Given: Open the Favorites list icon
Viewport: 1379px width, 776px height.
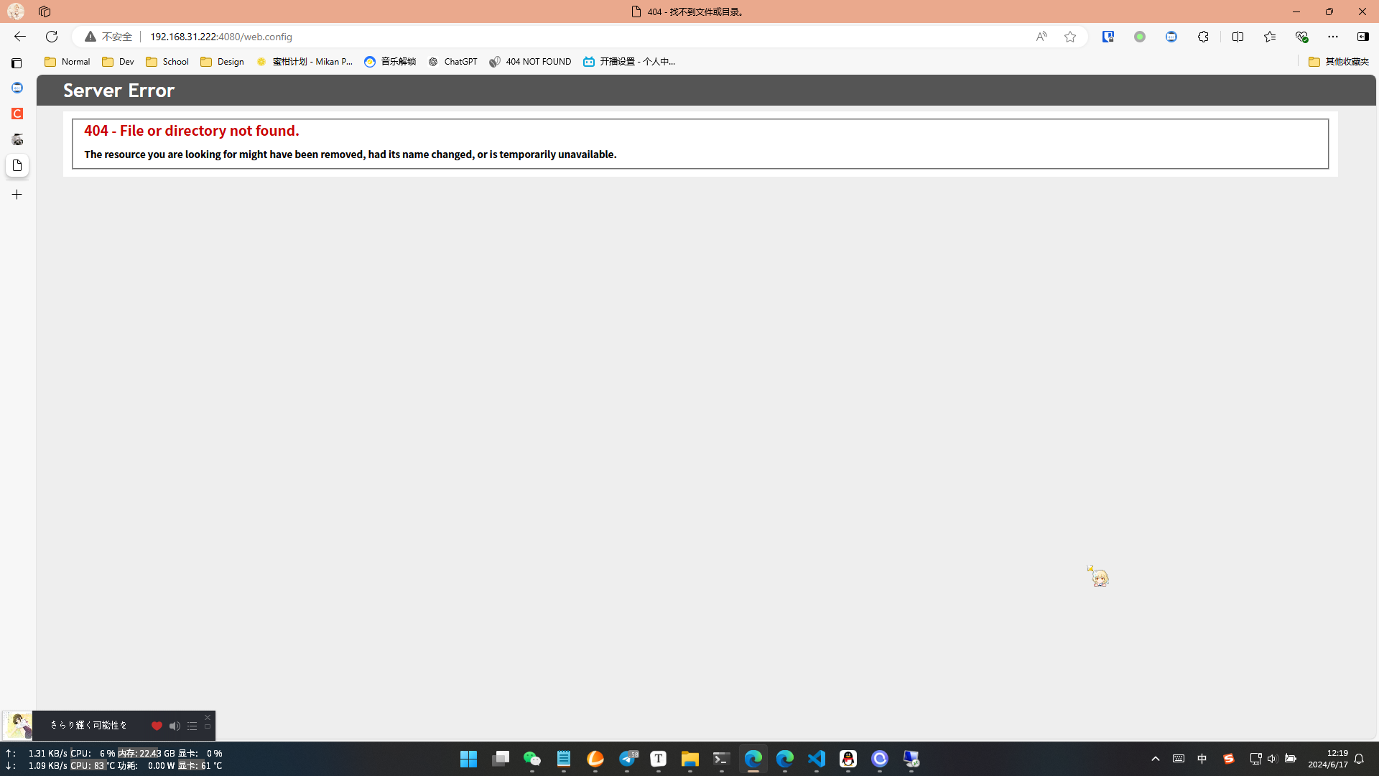Looking at the screenshot, I should pos(1269,37).
